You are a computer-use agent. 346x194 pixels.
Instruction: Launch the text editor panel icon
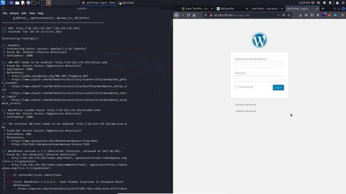tap(23, 3)
